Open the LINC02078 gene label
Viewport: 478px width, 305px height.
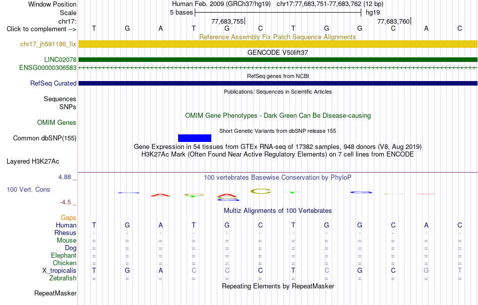coord(60,59)
